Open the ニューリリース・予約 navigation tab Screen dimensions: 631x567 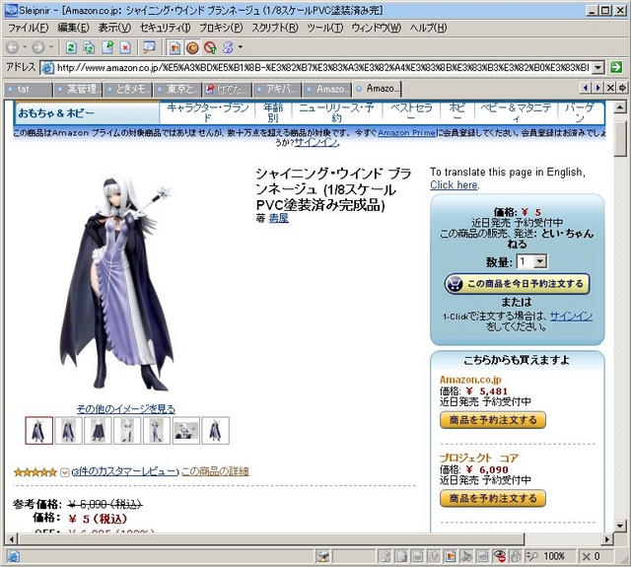pyautogui.click(x=336, y=112)
